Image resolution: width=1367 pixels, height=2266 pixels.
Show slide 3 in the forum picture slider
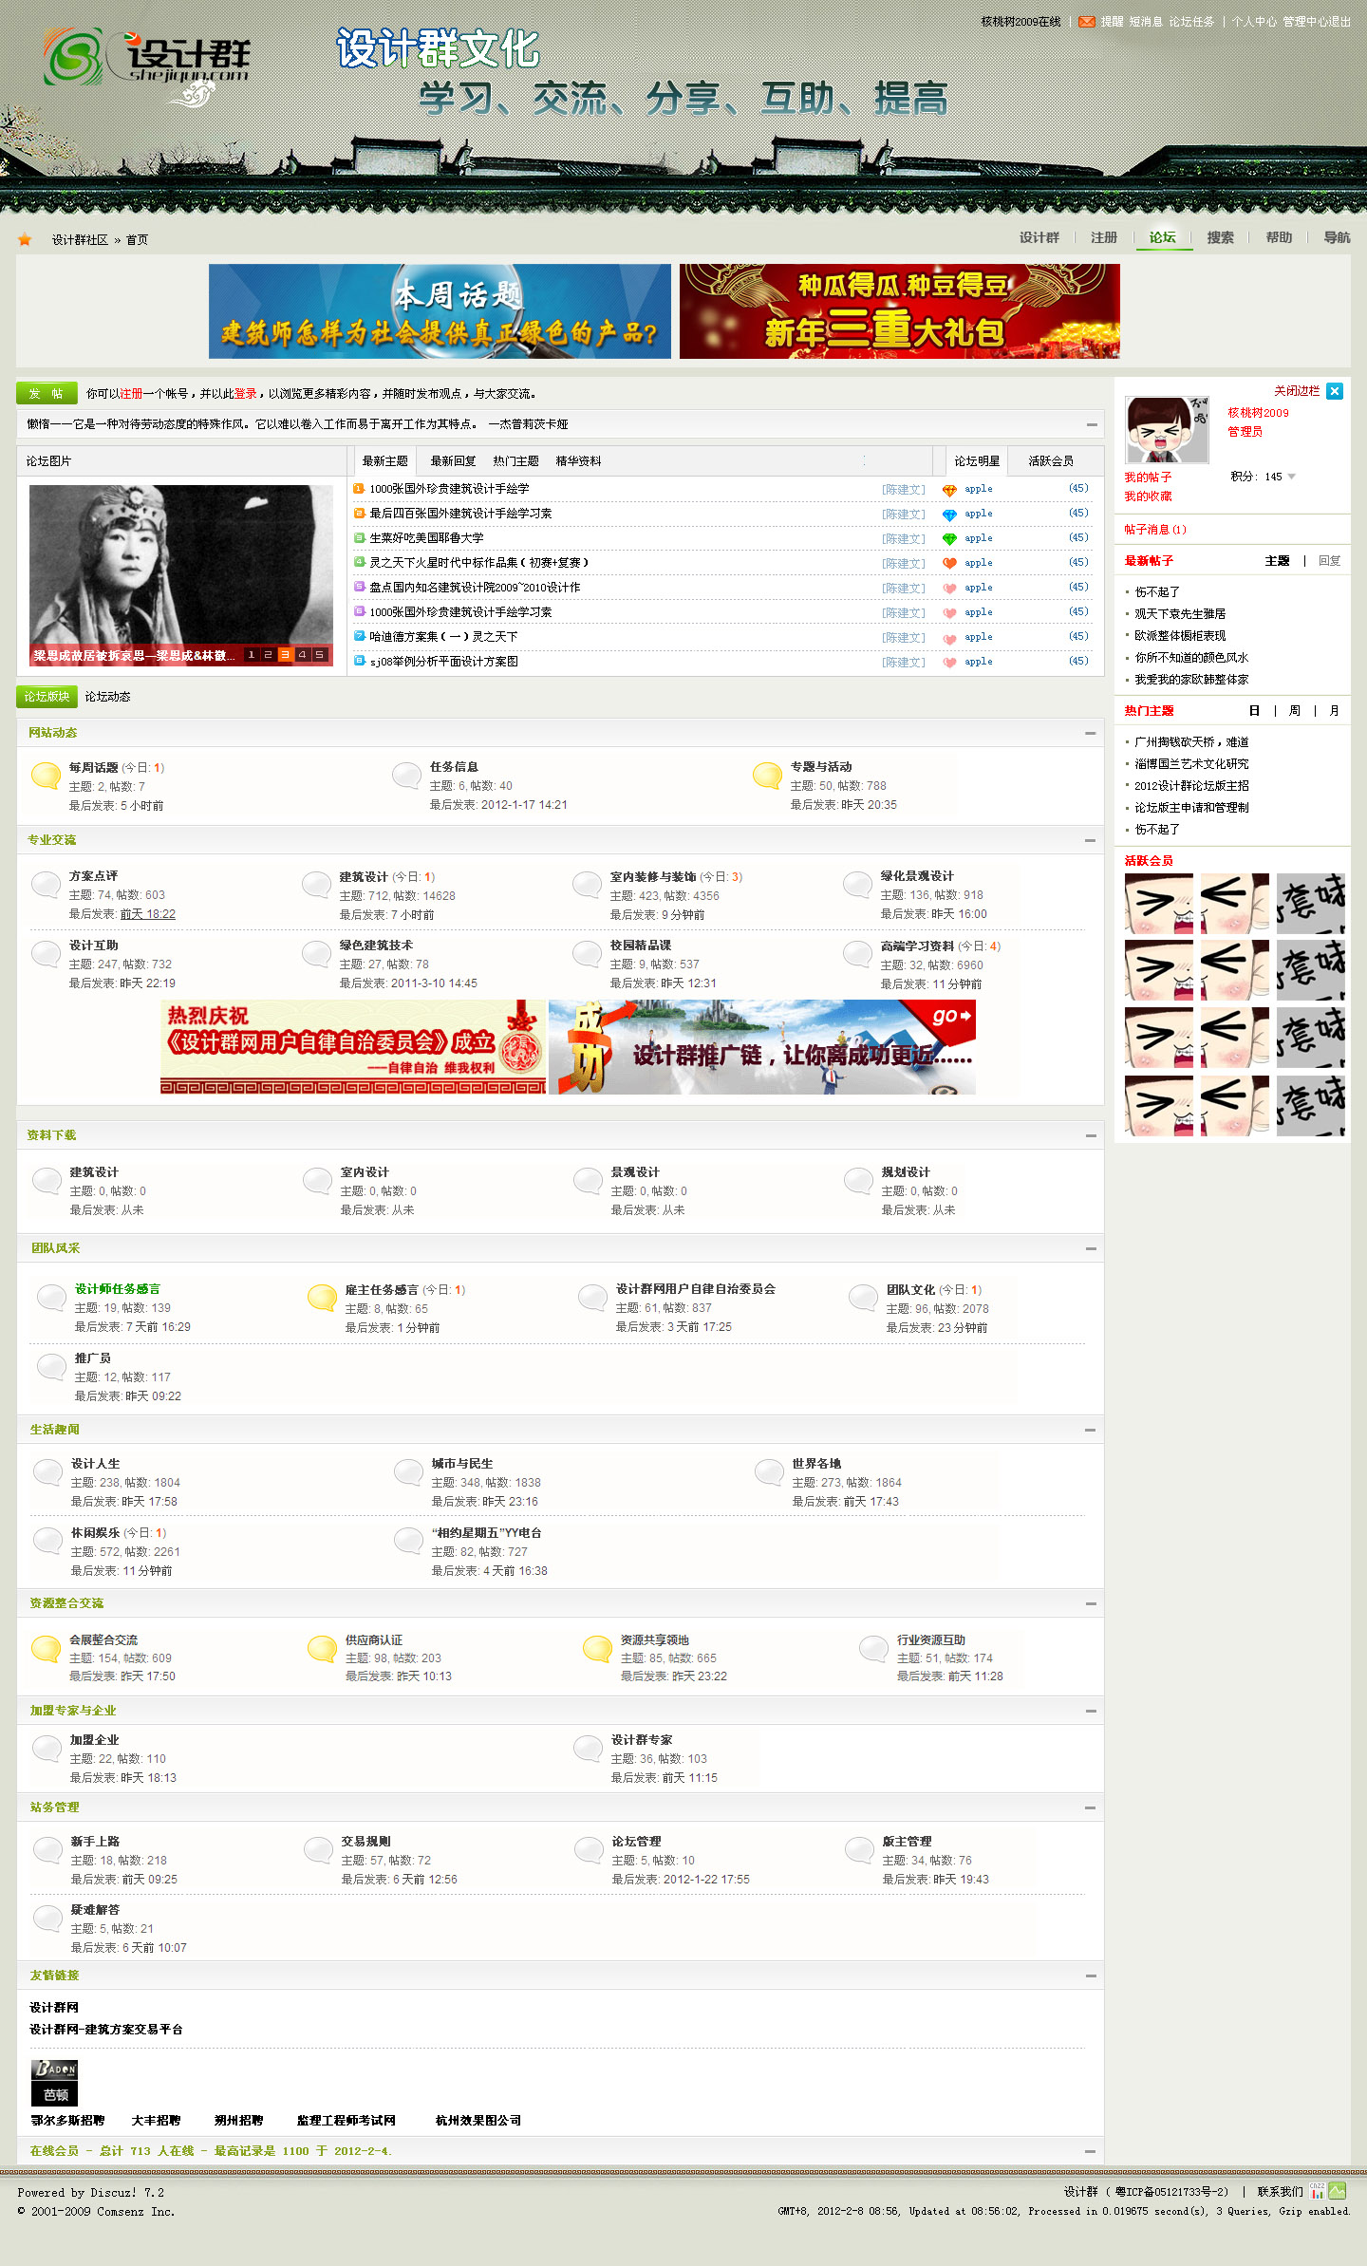285,655
